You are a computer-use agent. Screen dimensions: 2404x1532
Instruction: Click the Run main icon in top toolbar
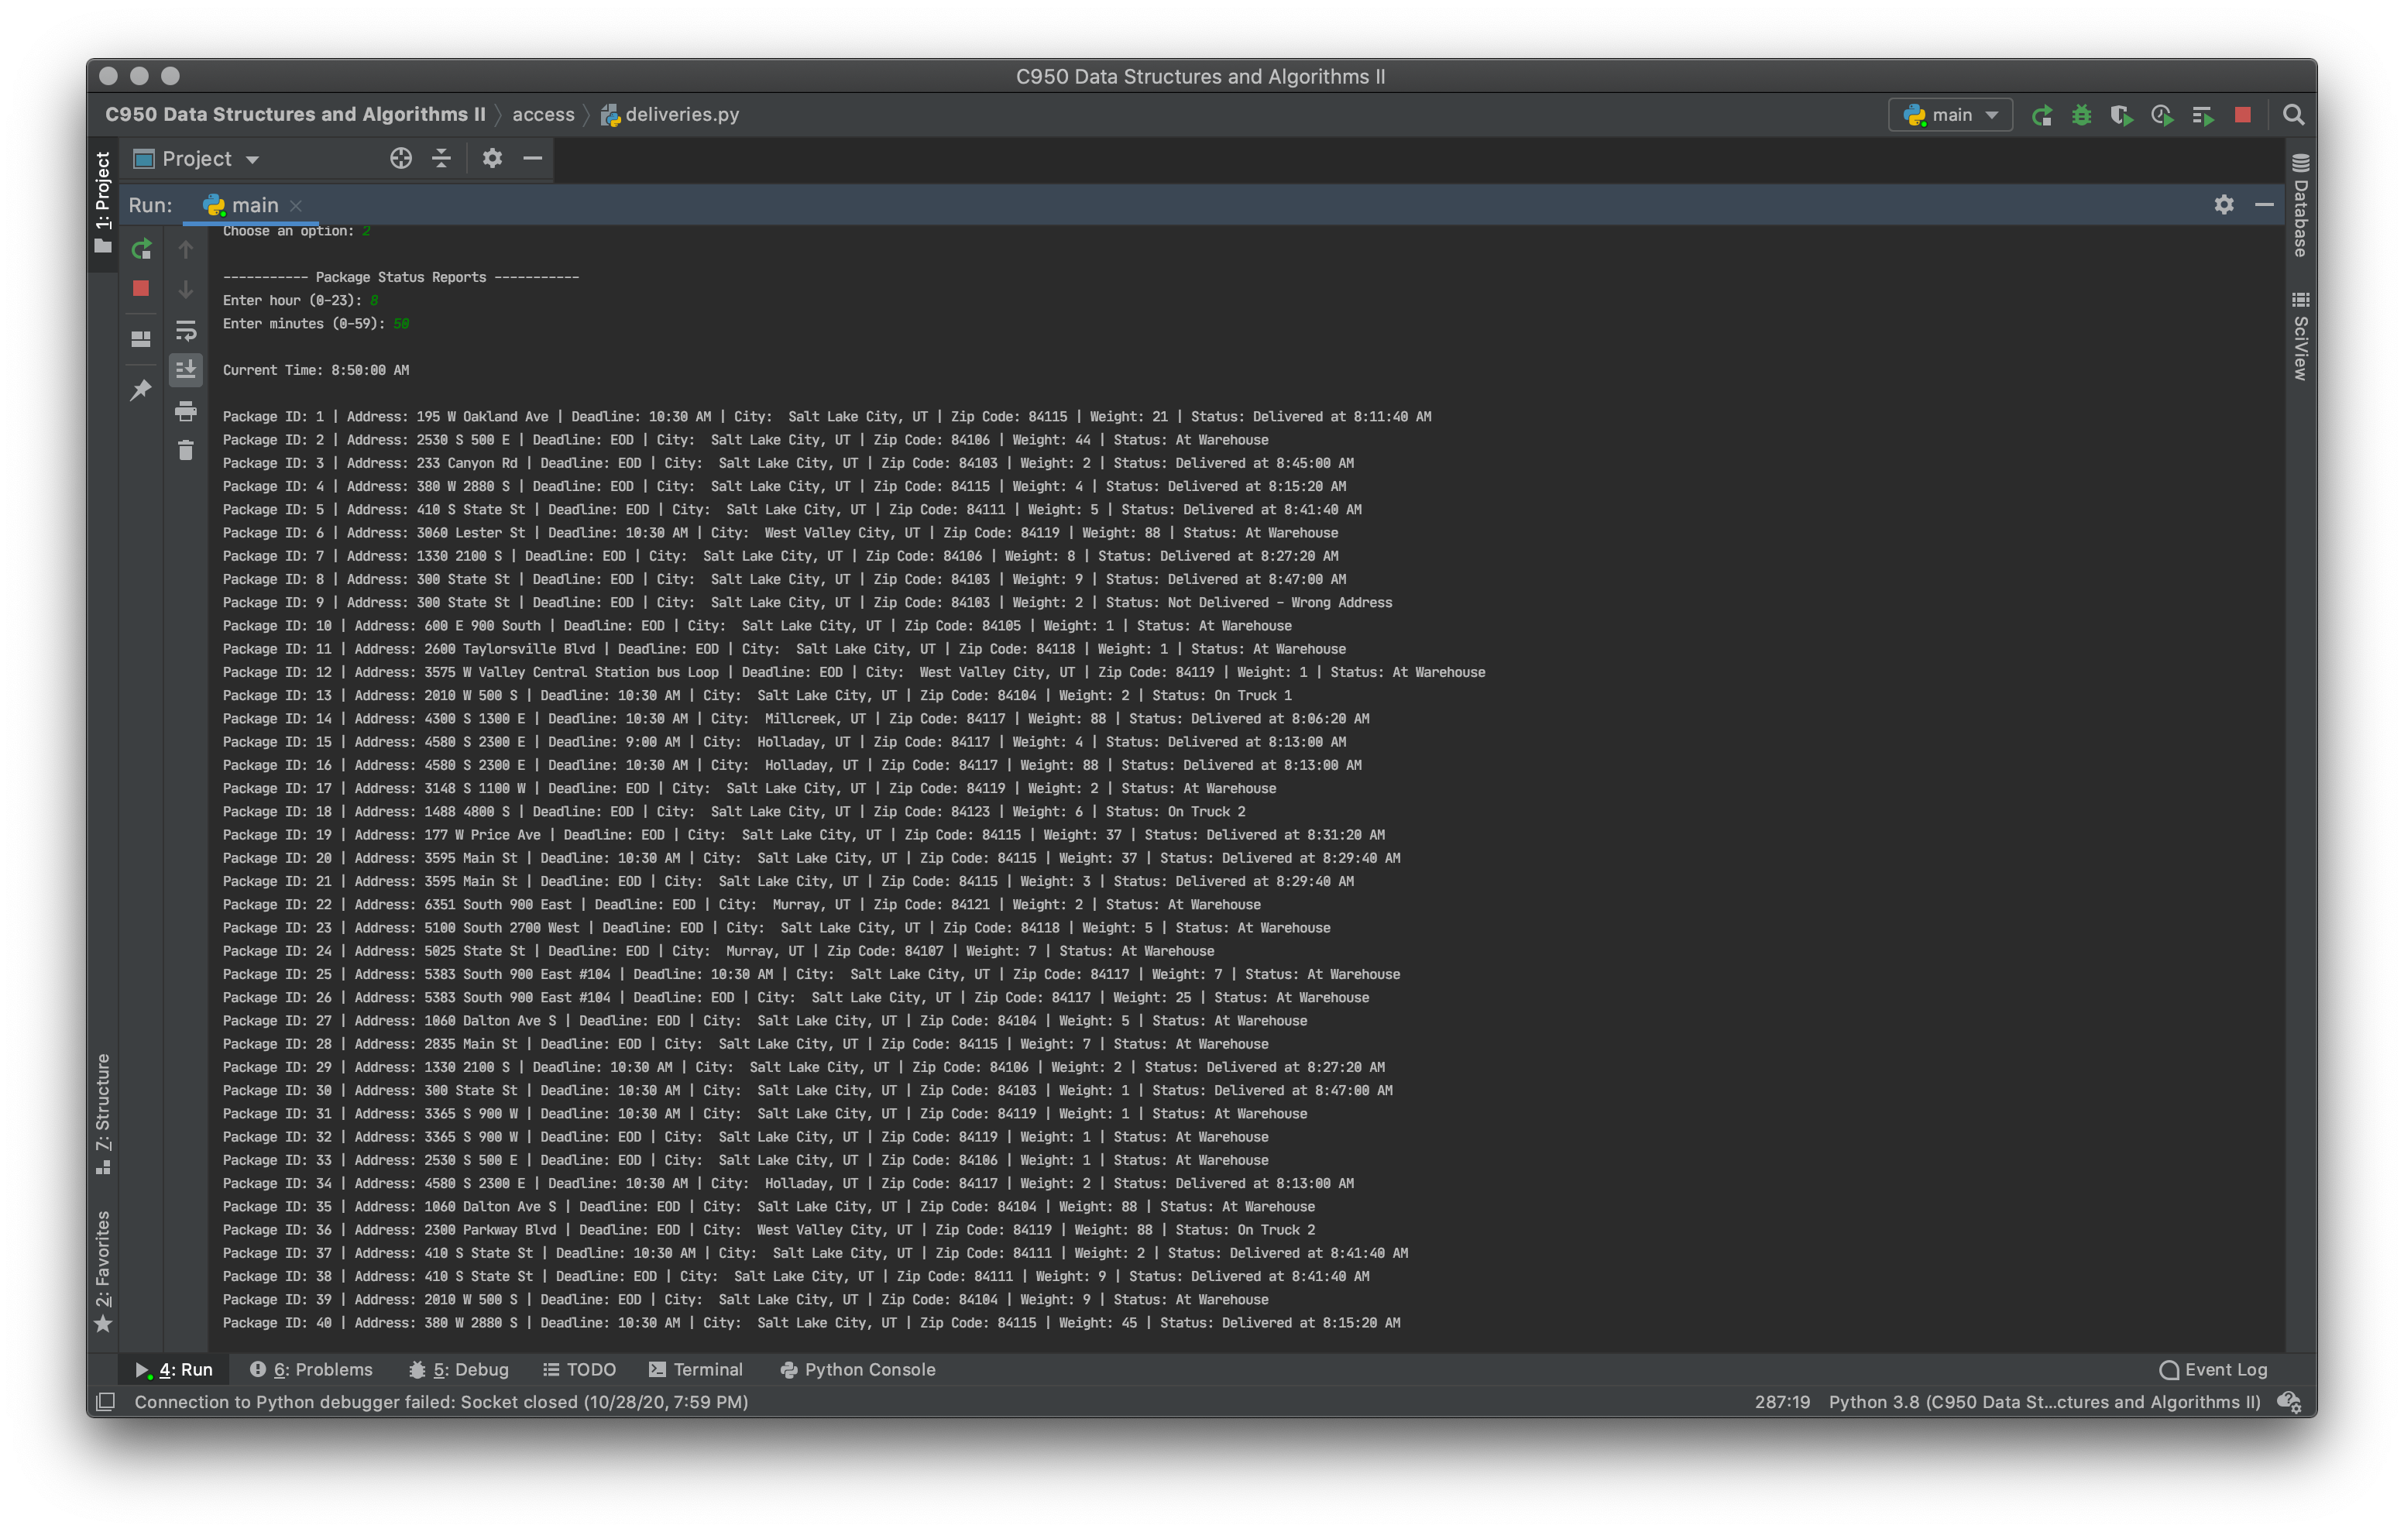pos(2041,115)
